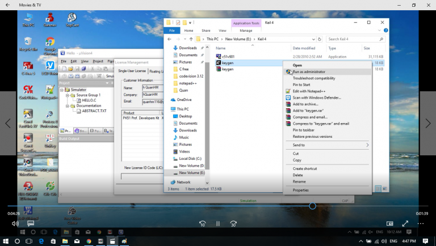436x246 pixels.
Task: Pause the video playback
Action: [217, 224]
